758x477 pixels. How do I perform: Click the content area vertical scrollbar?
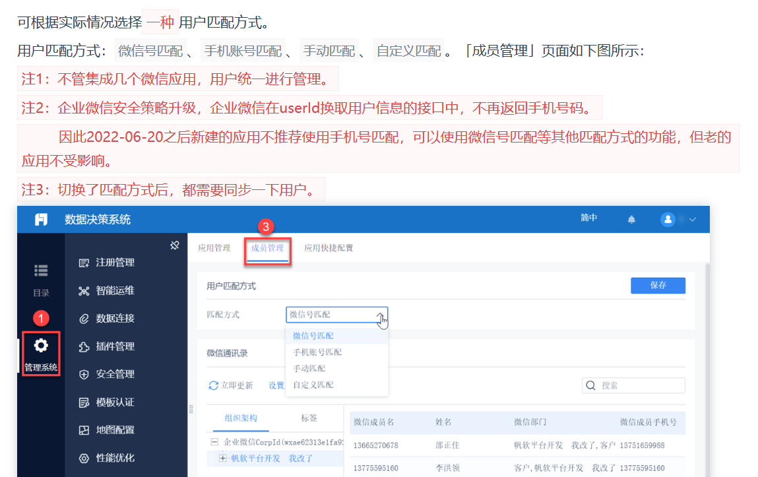pos(707,369)
